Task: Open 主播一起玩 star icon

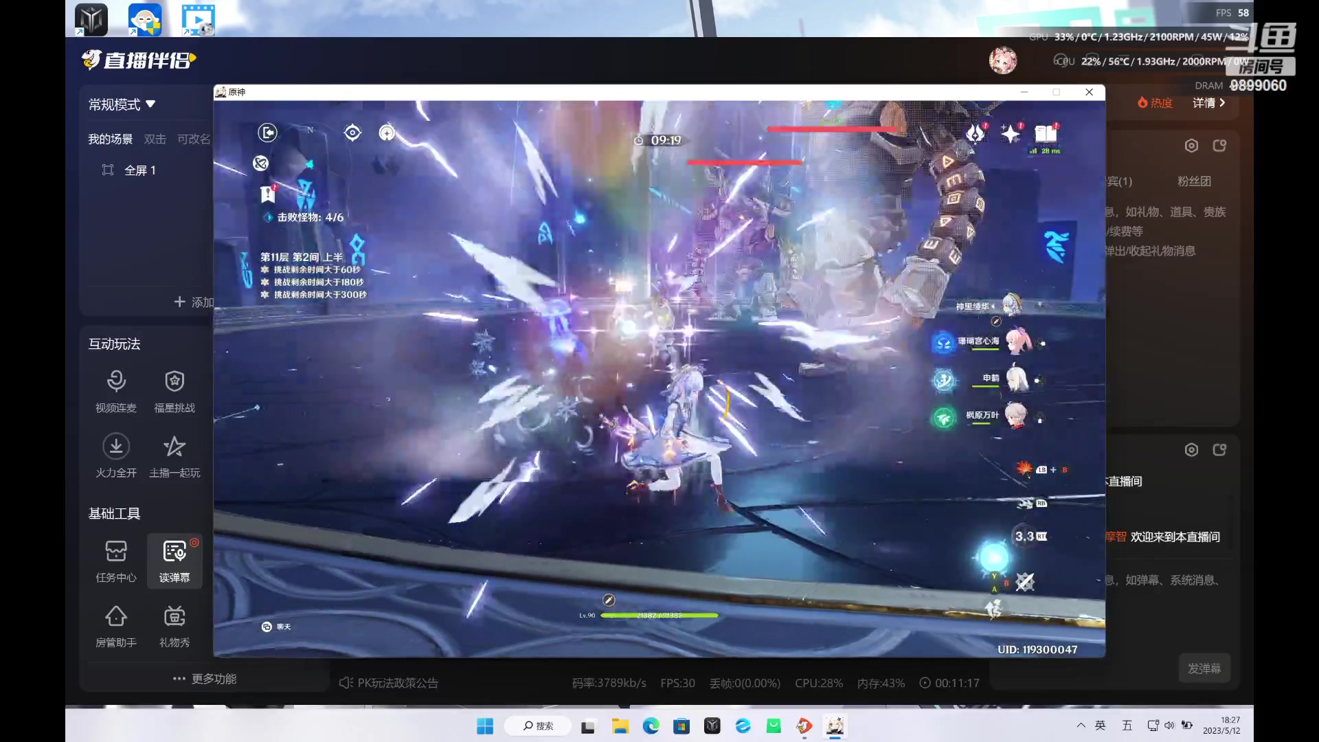Action: 174,456
